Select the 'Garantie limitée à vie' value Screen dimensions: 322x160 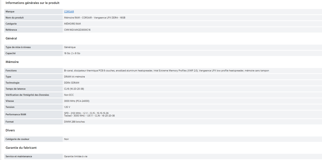coord(76,156)
